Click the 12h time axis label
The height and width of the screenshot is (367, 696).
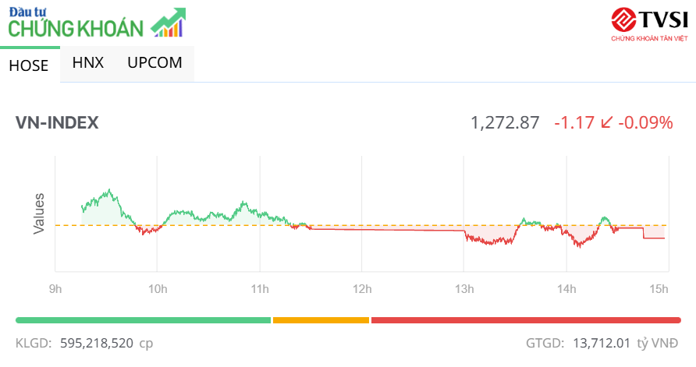362,289
